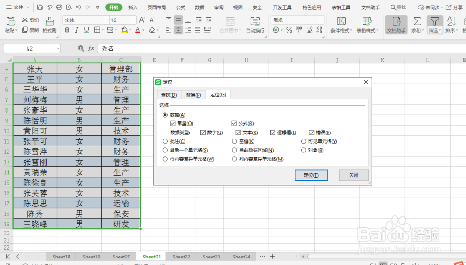Click 查找 search in the ribbon
The image size is (466, 265).
[398, 7]
